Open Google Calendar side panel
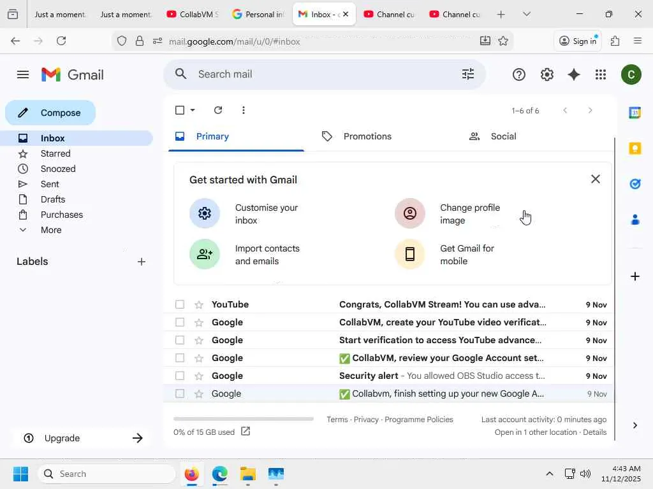 click(635, 112)
